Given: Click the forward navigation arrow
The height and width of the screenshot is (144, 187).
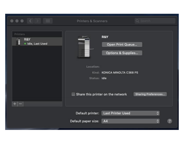Looking at the screenshot, I should (37, 21).
